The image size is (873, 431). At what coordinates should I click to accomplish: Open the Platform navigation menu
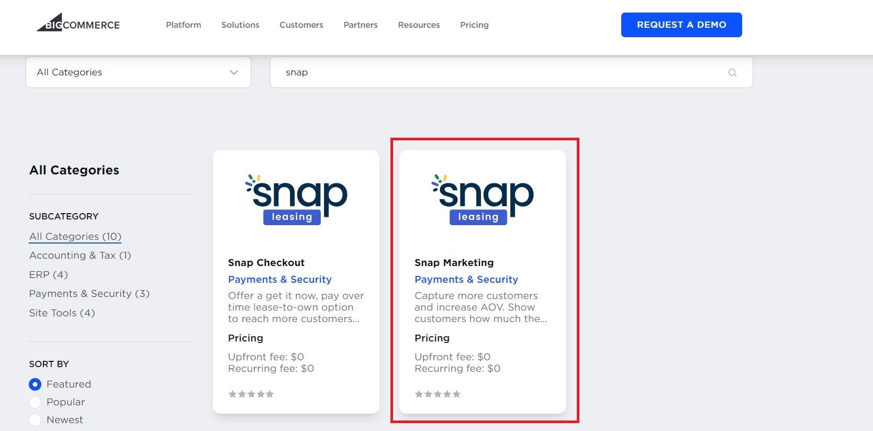click(183, 25)
